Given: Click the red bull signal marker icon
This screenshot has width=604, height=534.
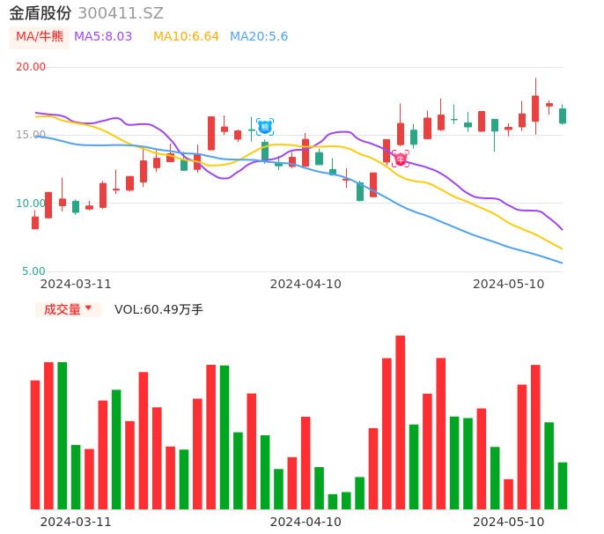Looking at the screenshot, I should tap(401, 159).
